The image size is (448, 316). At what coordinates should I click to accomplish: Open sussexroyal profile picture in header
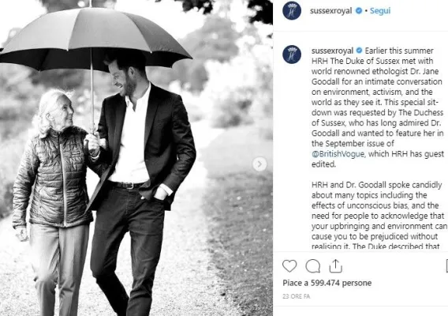coord(292,10)
